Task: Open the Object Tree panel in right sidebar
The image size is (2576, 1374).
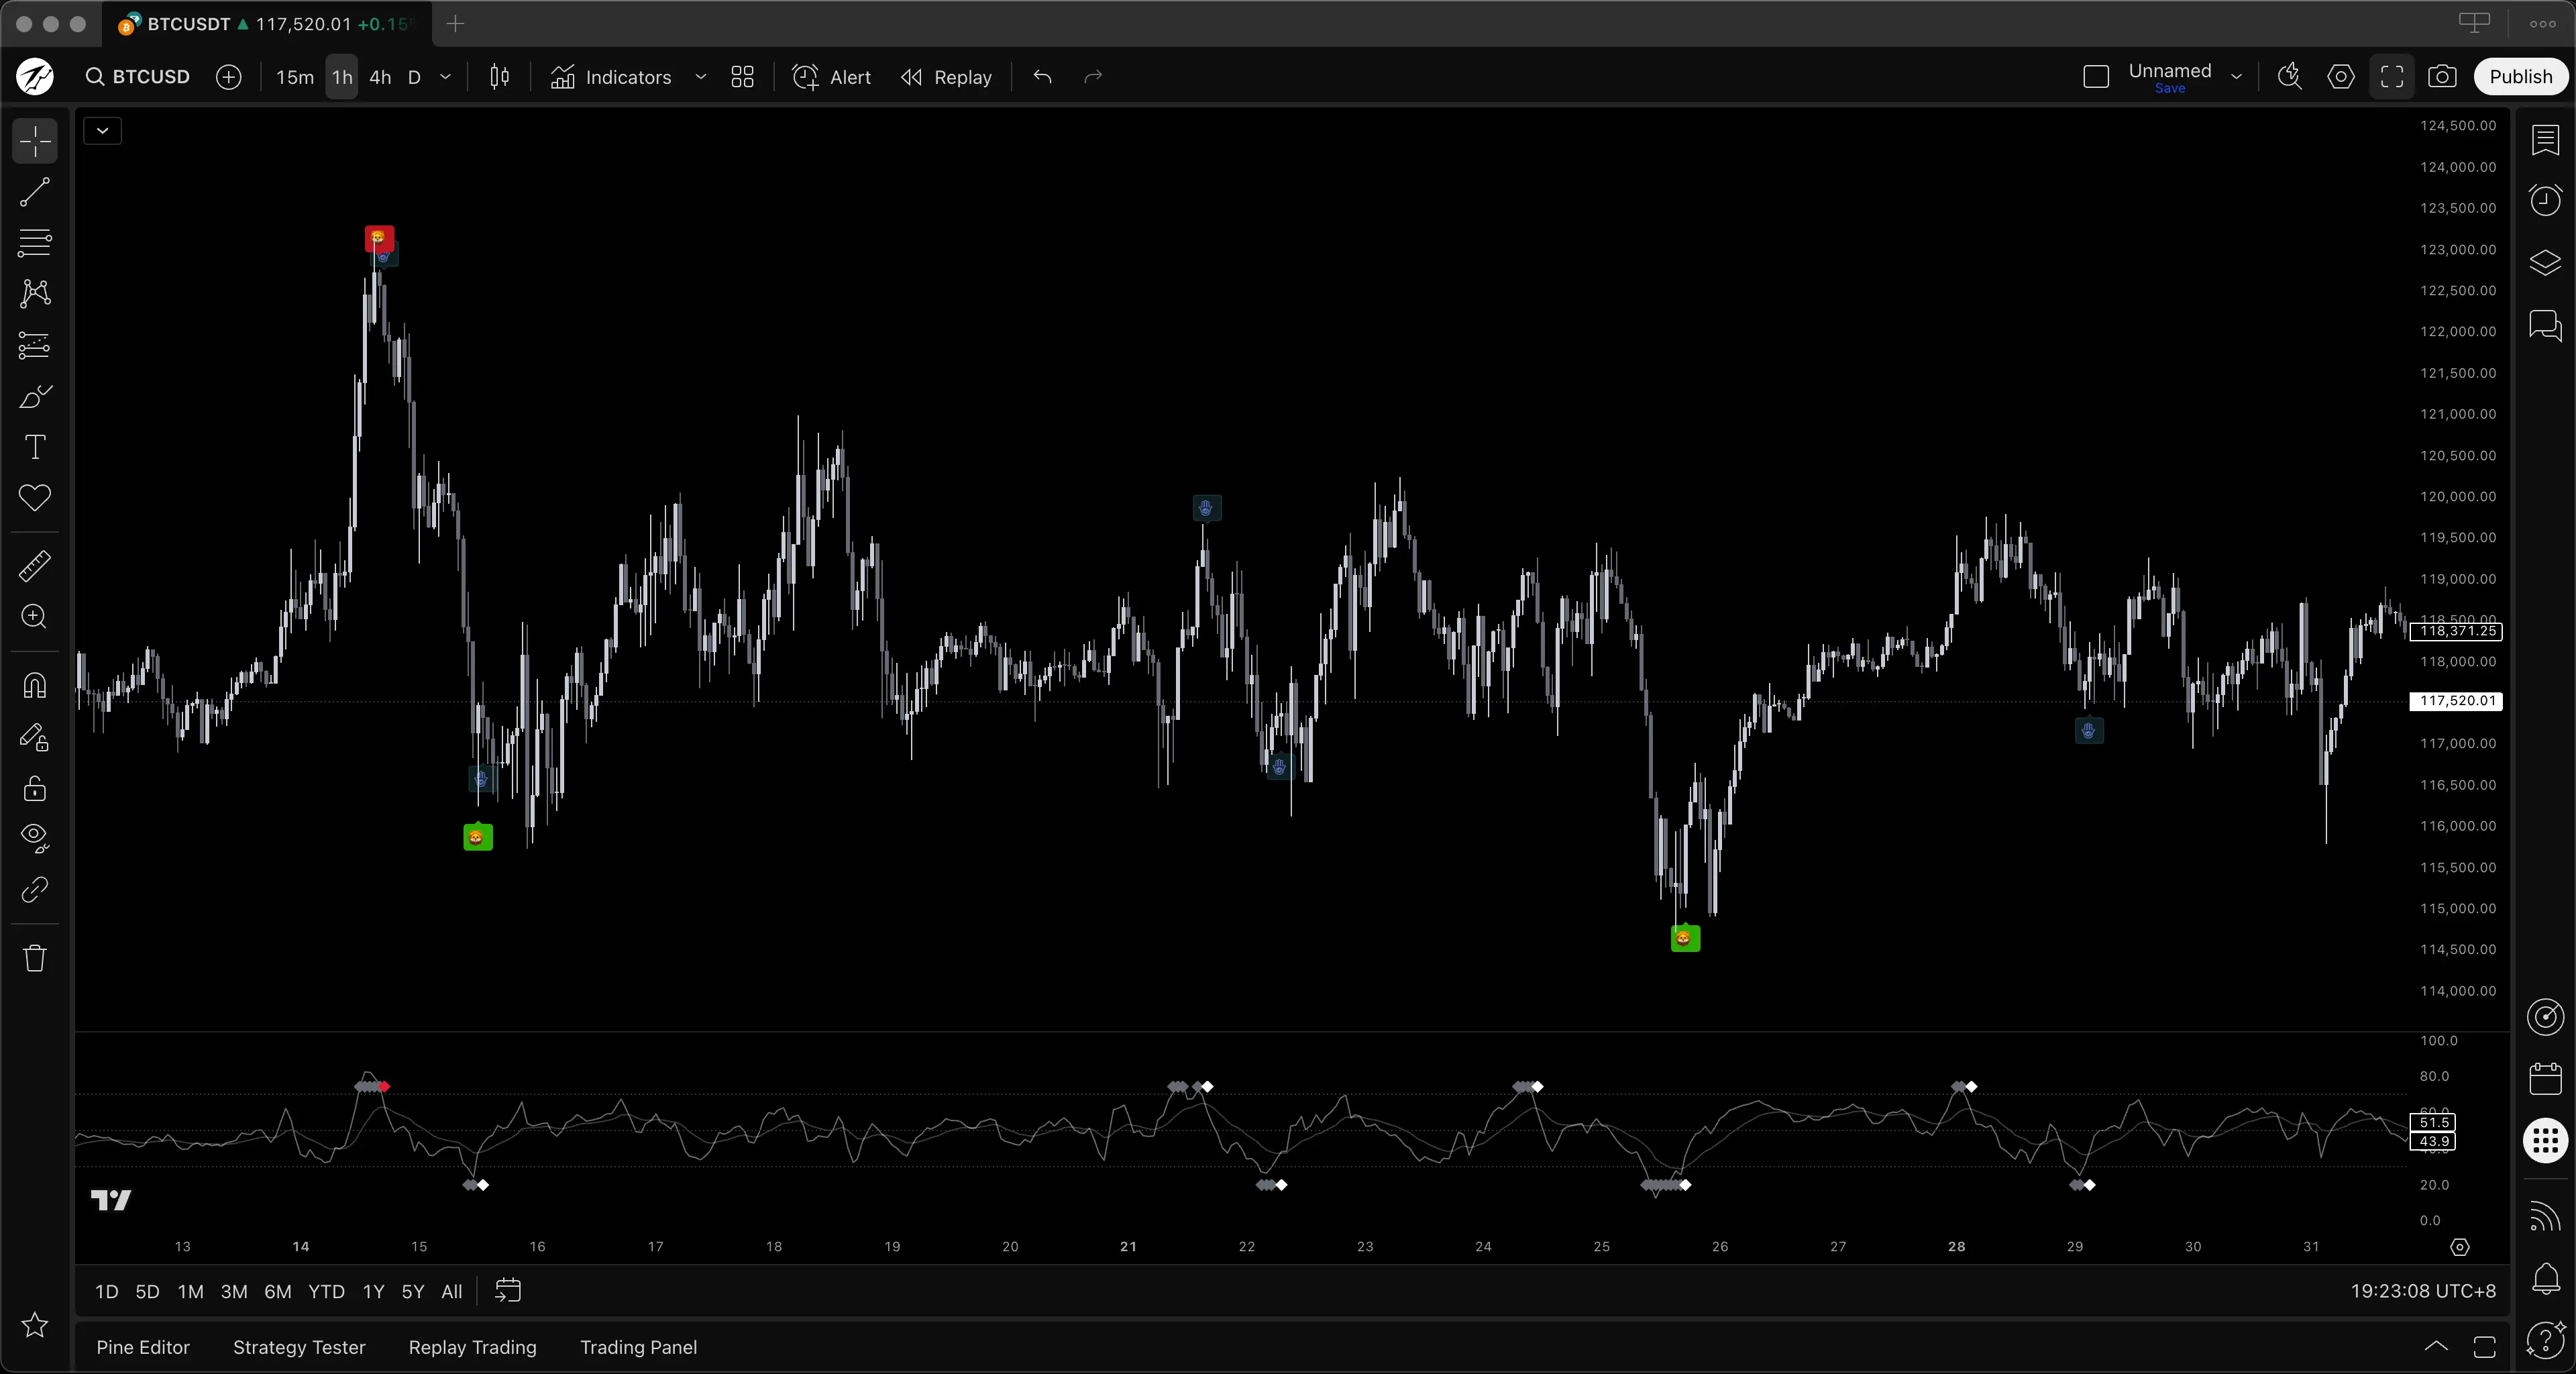Action: [x=2545, y=263]
